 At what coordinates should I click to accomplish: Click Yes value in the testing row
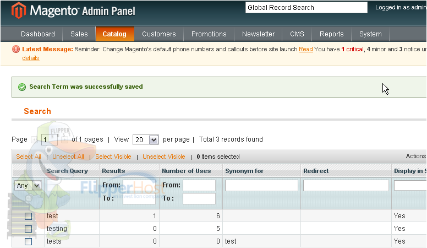pyautogui.click(x=399, y=229)
